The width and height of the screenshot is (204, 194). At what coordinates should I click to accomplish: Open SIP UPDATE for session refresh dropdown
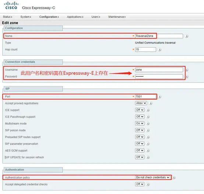[140, 157]
